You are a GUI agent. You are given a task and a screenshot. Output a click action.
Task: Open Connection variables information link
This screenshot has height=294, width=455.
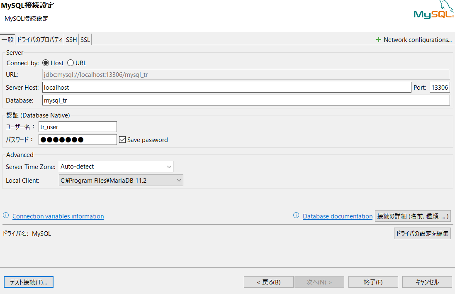pos(58,216)
